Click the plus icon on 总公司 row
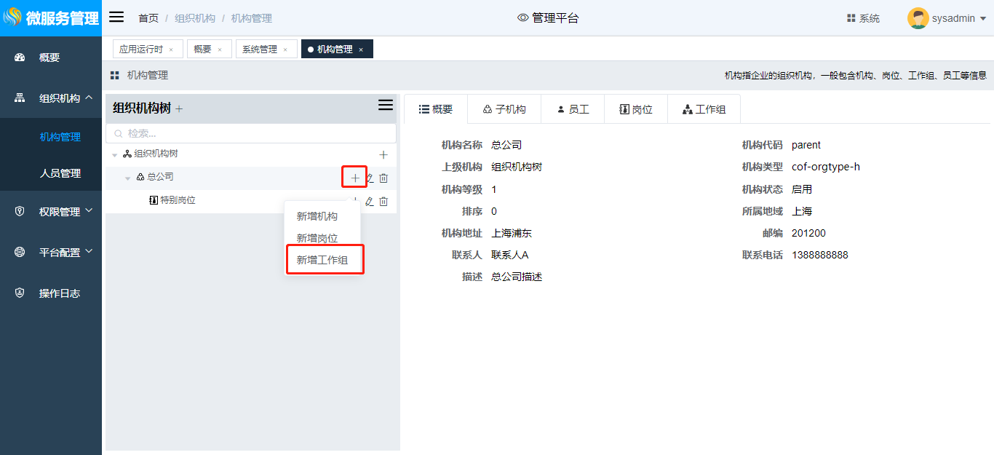994x455 pixels. point(354,178)
